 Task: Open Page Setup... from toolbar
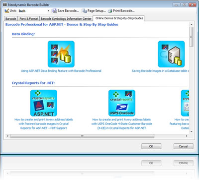tap(97, 11)
